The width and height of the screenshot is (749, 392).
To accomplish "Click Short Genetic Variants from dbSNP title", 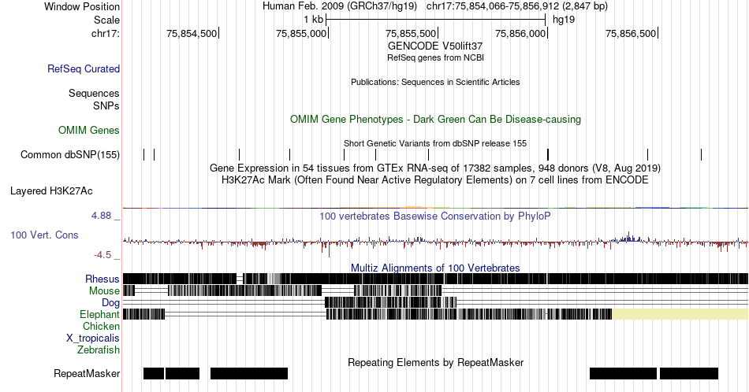I will (x=435, y=143).
